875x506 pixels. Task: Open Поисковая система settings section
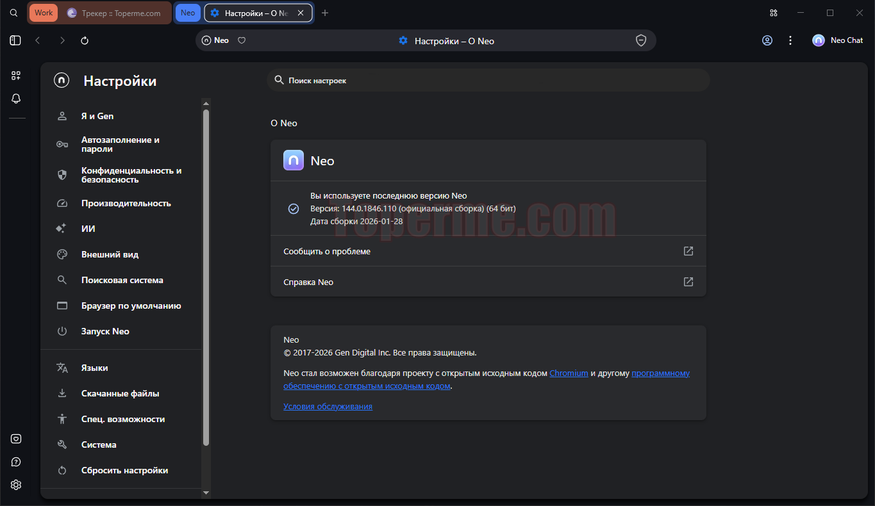122,280
